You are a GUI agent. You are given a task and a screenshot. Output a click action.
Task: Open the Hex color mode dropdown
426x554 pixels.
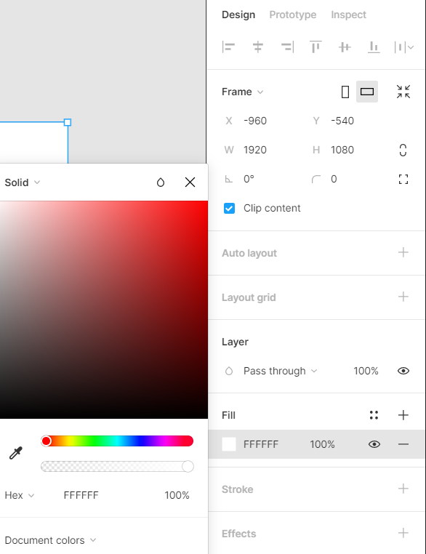(20, 495)
